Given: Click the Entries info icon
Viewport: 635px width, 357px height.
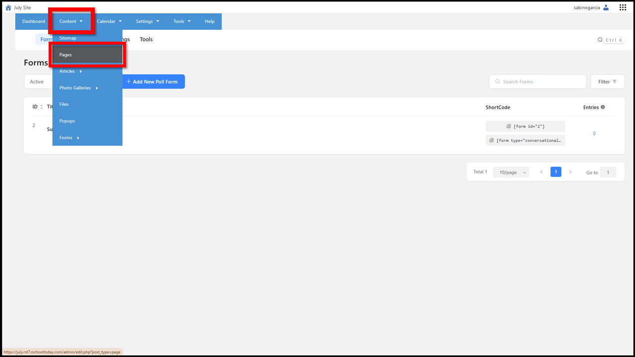Looking at the screenshot, I should click(x=603, y=107).
